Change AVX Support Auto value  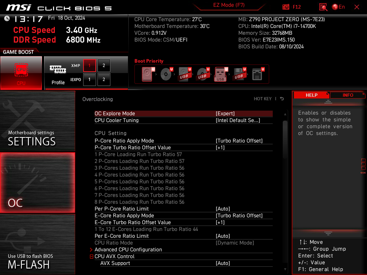click(x=223, y=263)
